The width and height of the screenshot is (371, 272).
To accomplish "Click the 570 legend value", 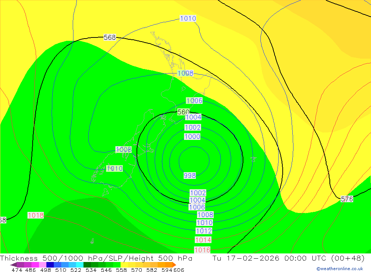I will tap(137, 270).
